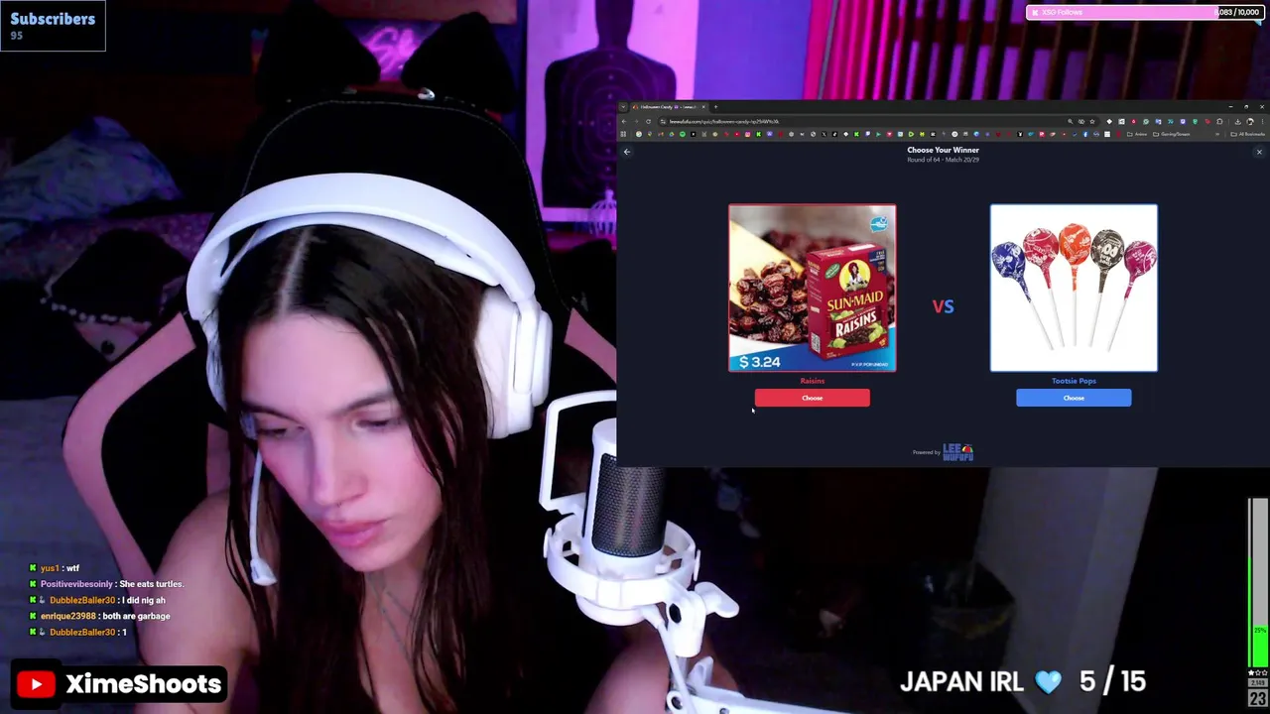Image resolution: width=1270 pixels, height=714 pixels.
Task: Open the X bookmark
Action: [x=824, y=134]
